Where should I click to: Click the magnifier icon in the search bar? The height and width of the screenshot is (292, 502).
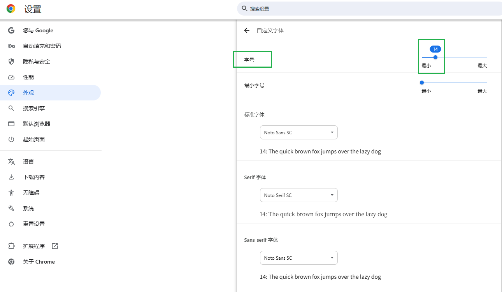(x=244, y=9)
